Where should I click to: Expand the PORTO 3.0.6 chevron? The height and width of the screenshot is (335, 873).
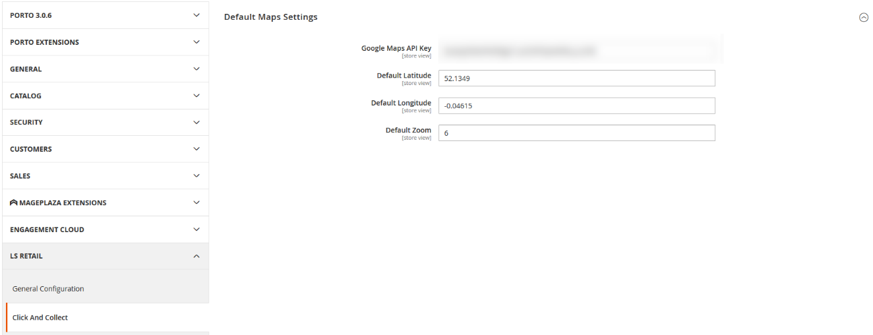click(x=196, y=15)
